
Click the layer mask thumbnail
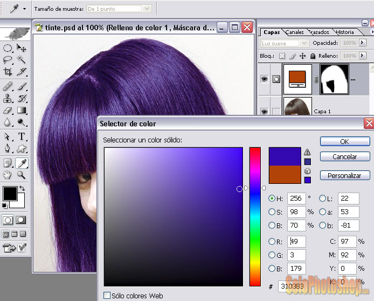tap(334, 79)
